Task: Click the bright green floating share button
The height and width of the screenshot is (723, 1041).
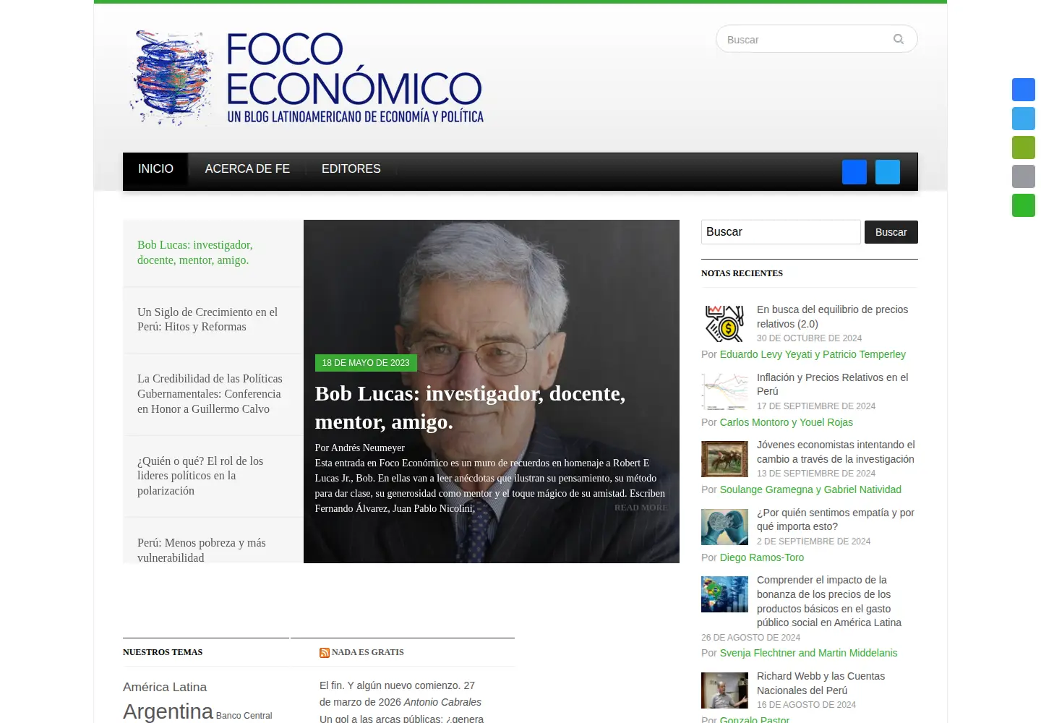Action: (1024, 205)
